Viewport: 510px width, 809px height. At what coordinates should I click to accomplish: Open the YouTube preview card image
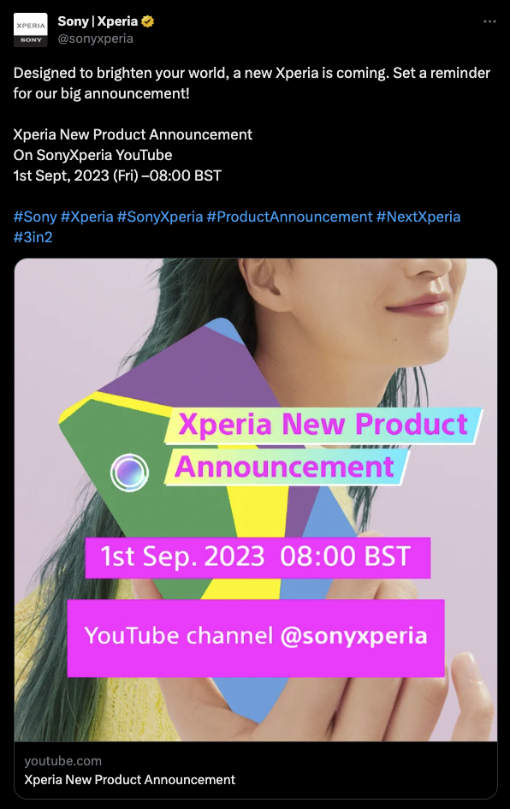tap(256, 500)
